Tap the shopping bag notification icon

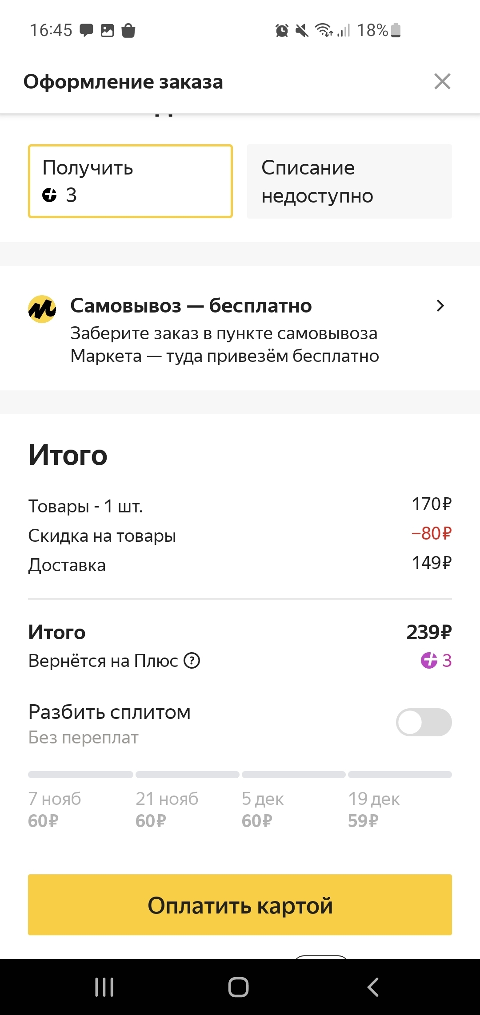coord(128,30)
